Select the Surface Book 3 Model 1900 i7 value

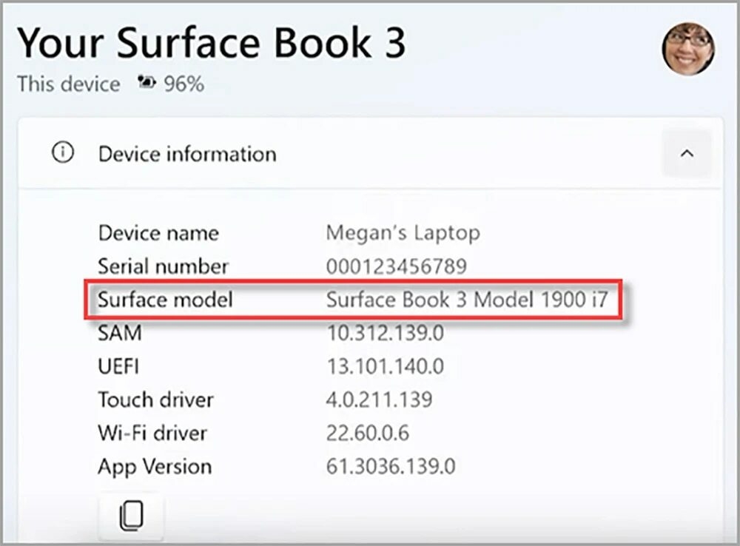pos(466,300)
